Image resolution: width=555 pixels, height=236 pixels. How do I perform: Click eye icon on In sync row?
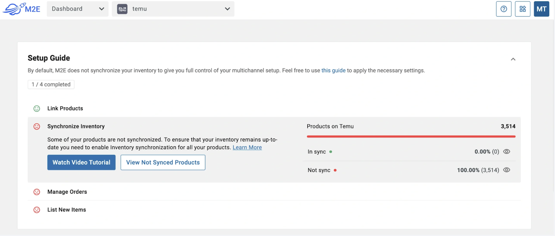tap(506, 151)
